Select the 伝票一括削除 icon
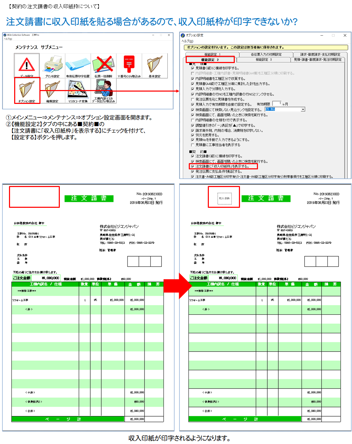 (x=103, y=66)
